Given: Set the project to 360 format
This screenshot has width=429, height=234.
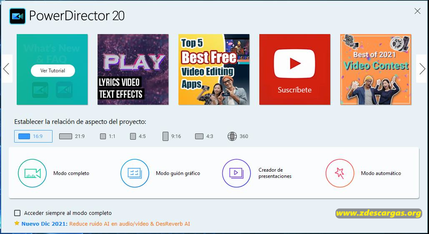Looking at the screenshot, I should pos(238,136).
